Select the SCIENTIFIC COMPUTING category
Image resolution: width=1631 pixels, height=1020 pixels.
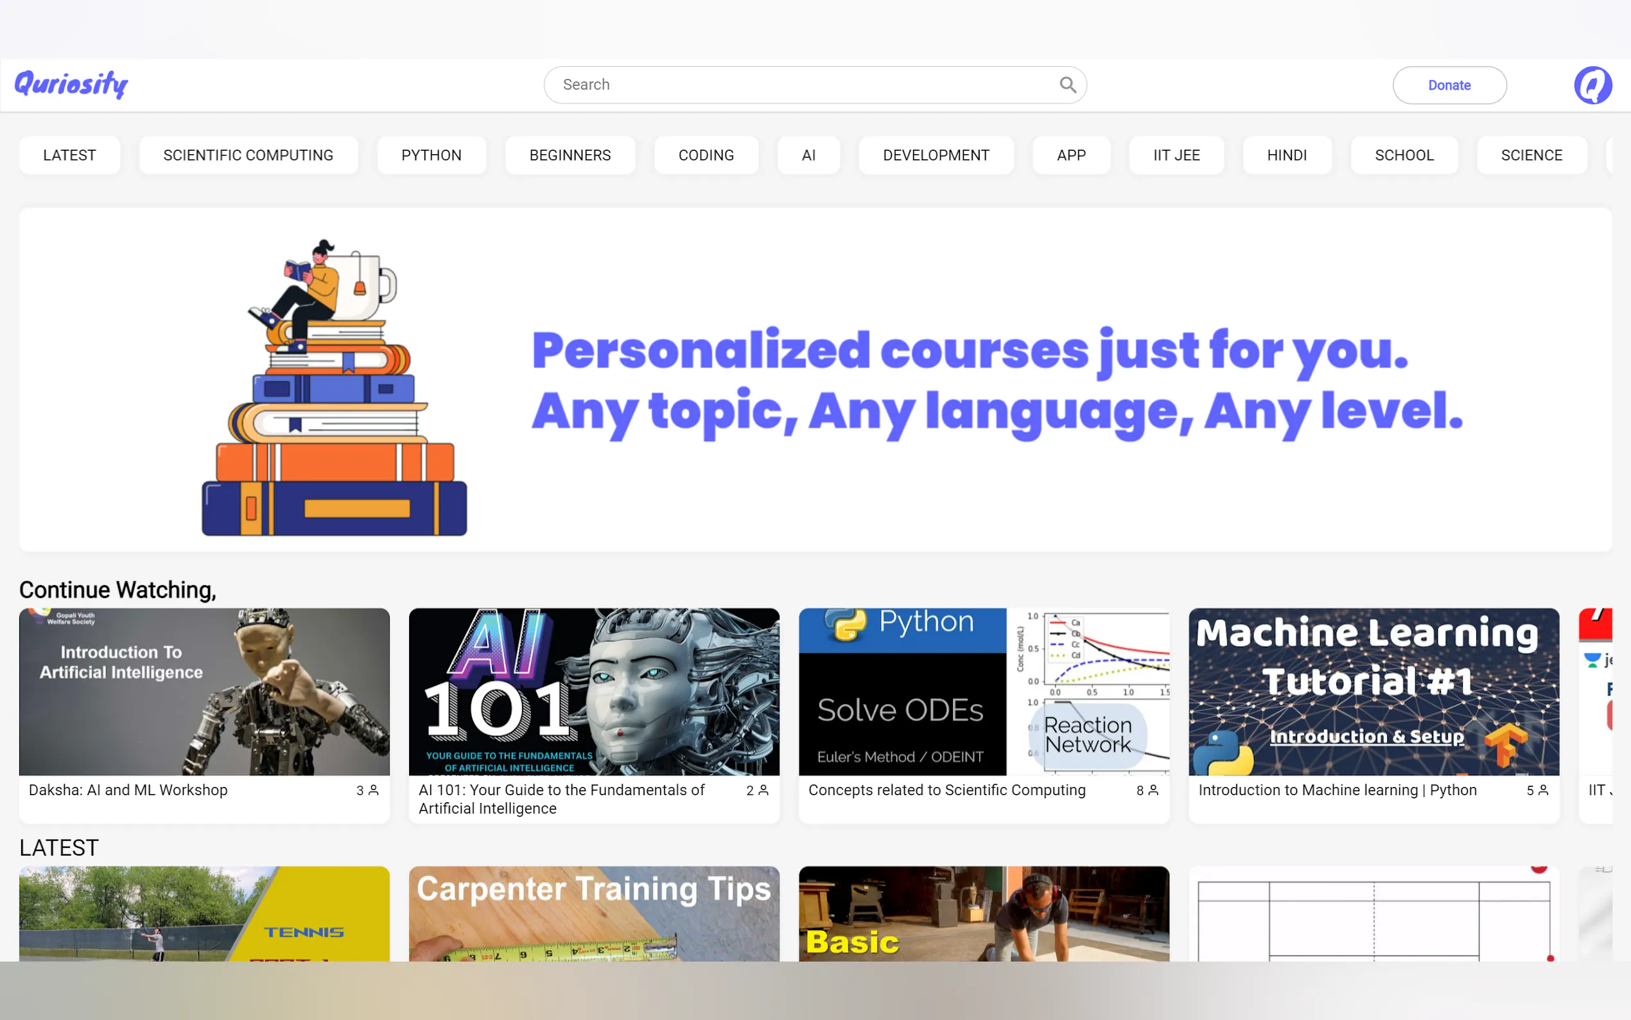point(248,155)
